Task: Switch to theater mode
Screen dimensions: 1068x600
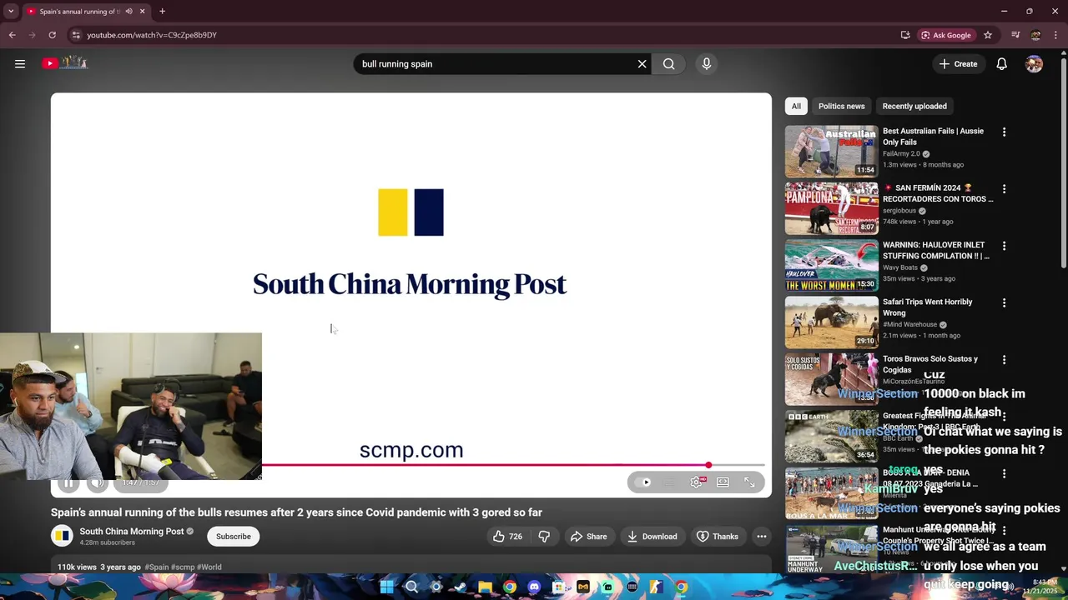Action: click(723, 482)
